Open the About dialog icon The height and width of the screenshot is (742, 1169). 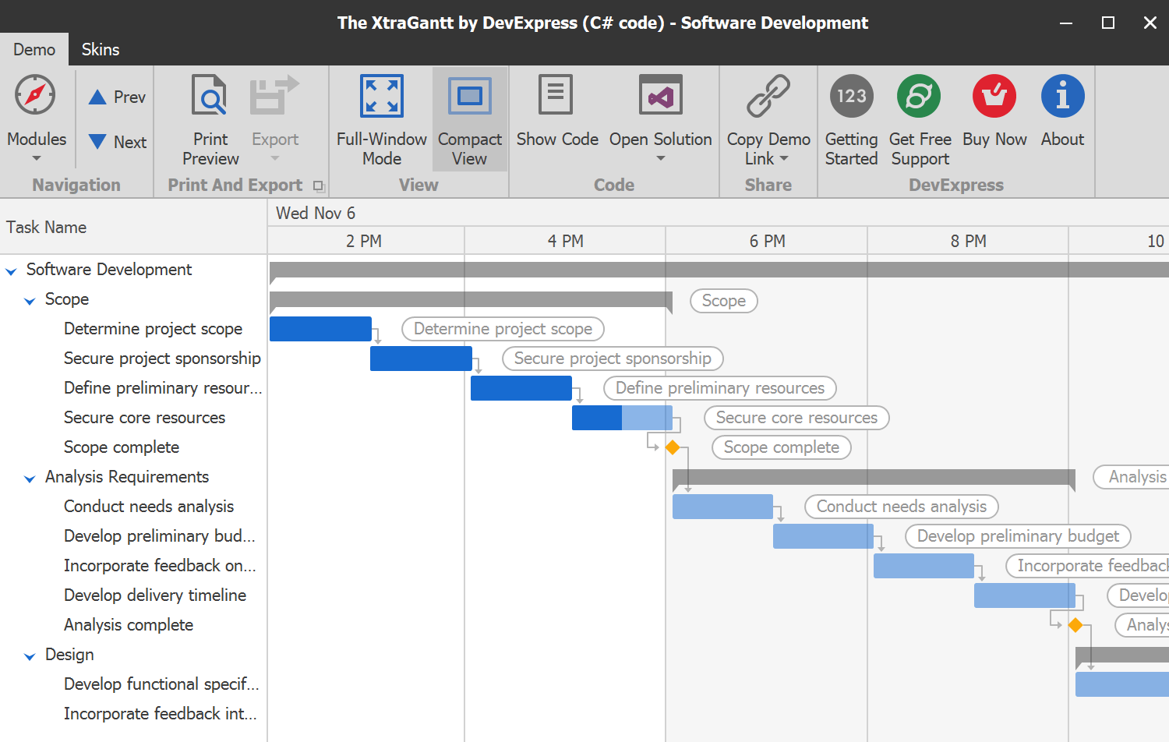click(1062, 95)
